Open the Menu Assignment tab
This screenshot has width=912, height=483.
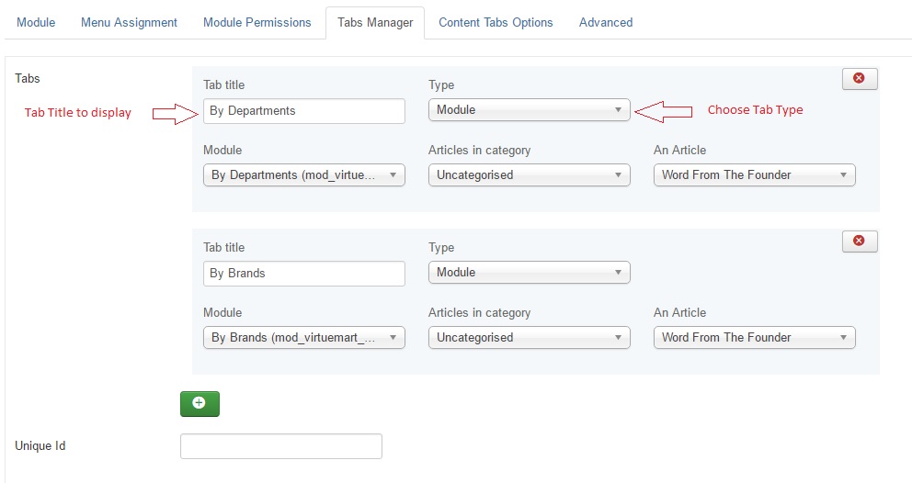129,22
